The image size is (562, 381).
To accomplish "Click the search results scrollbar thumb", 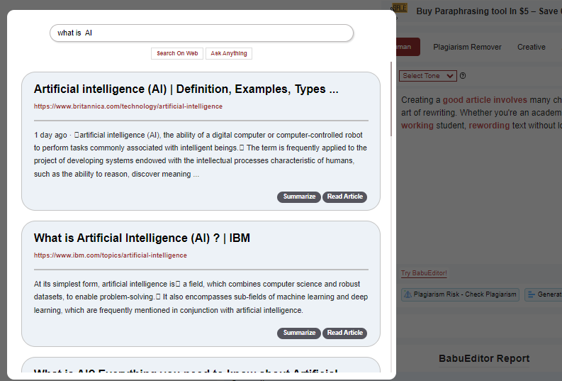I will coord(391,99).
